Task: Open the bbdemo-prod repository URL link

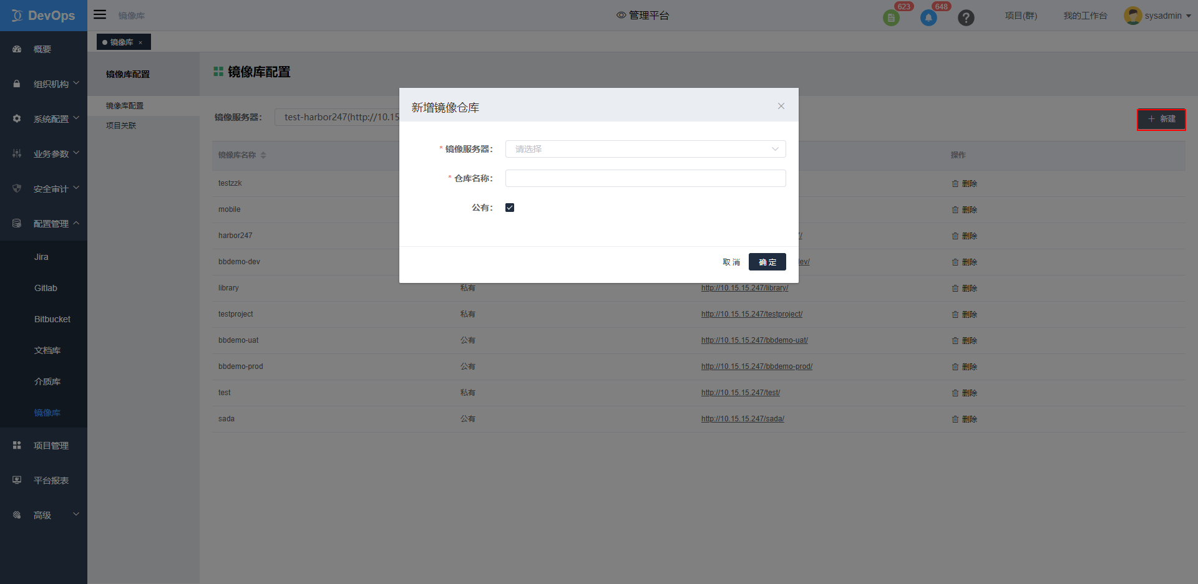Action: click(x=757, y=366)
